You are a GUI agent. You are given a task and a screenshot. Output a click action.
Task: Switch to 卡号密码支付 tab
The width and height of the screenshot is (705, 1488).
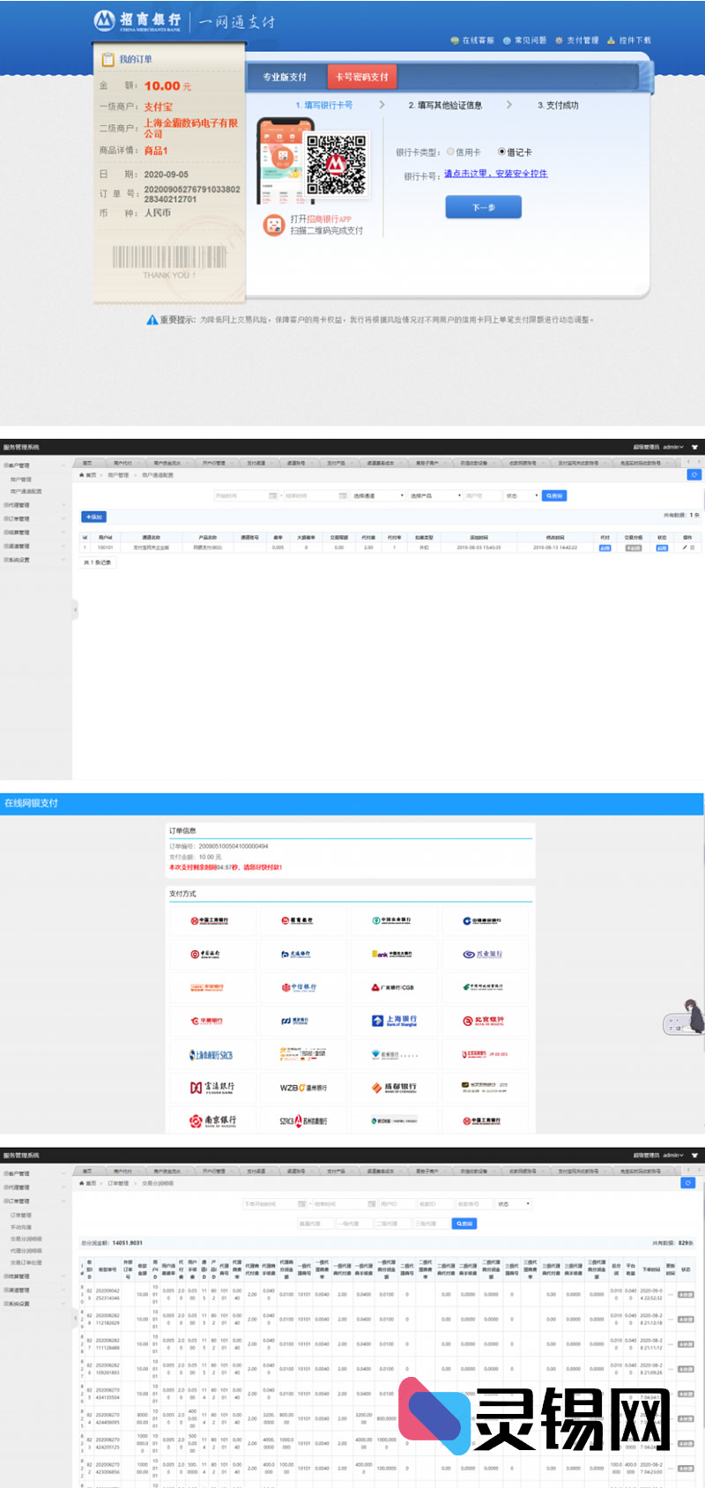361,77
